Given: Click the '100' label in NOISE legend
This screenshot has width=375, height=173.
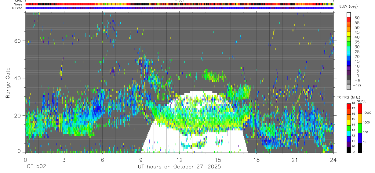Looking at the screenshot, I should (366, 132).
